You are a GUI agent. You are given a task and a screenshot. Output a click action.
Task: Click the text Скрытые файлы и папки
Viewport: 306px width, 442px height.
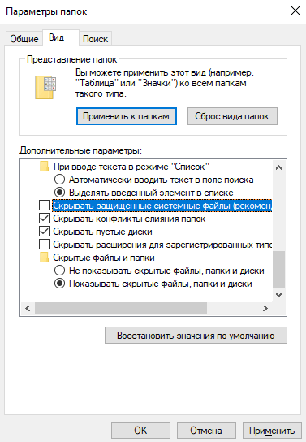104,258
